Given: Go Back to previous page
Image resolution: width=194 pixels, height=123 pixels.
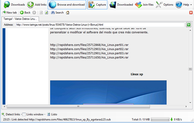Looking at the screenshot, I should click(x=25, y=12).
